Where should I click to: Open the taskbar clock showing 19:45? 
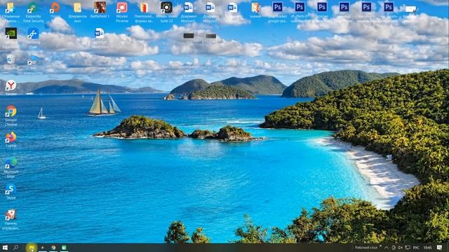[x=427, y=248]
